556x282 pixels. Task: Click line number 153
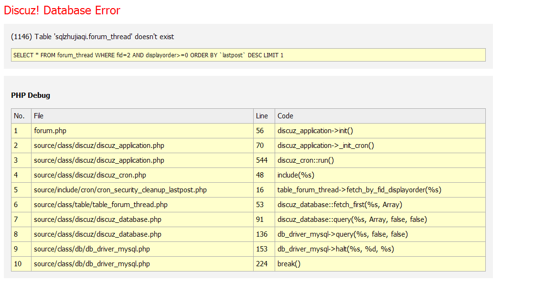pyautogui.click(x=264, y=249)
